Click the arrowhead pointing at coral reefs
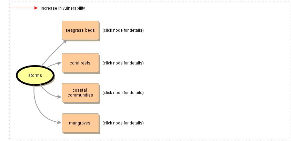This screenshot has height=141, width=291. pyautogui.click(x=60, y=63)
